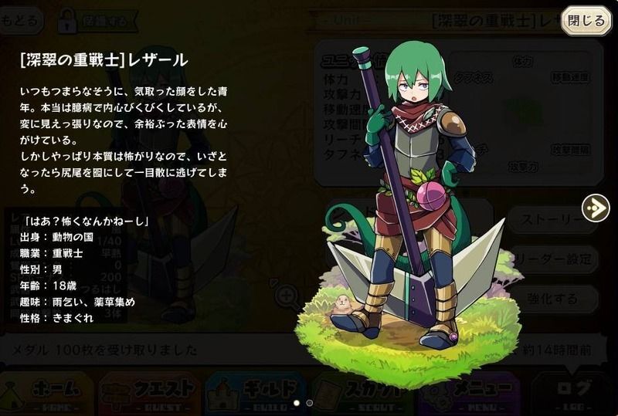Tap the 強化する enhance button
Screen dimensions: 618x416
pyautogui.click(x=553, y=299)
